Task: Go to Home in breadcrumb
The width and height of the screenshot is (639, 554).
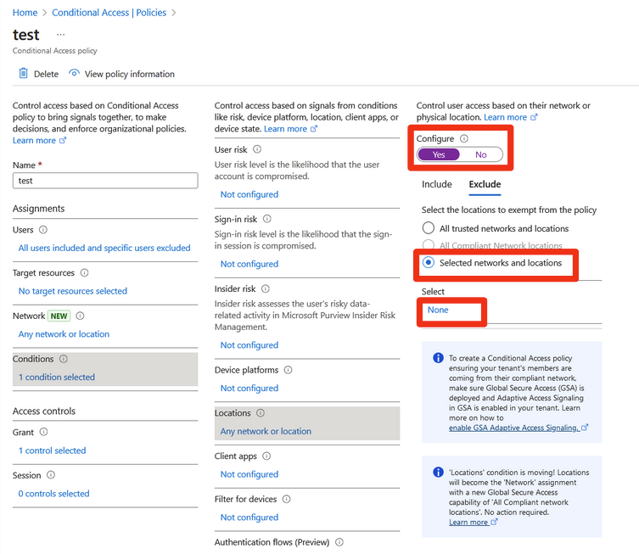Action: pyautogui.click(x=25, y=13)
